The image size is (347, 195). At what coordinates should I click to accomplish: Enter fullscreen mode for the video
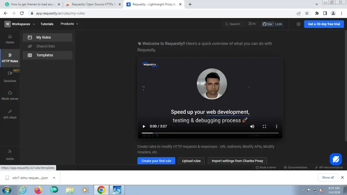pyautogui.click(x=264, y=126)
